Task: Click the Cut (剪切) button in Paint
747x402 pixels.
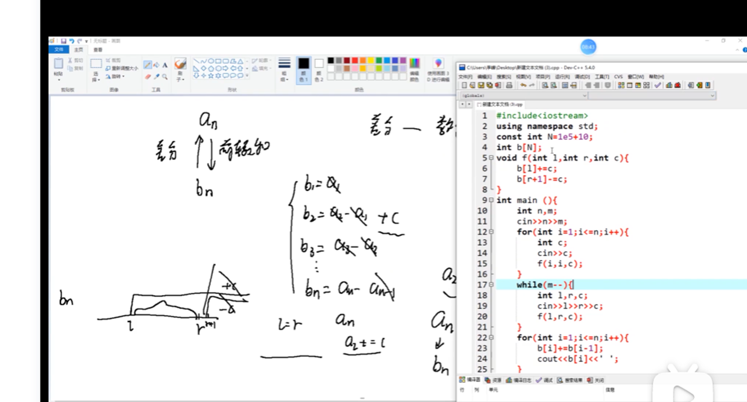Action: [x=76, y=60]
